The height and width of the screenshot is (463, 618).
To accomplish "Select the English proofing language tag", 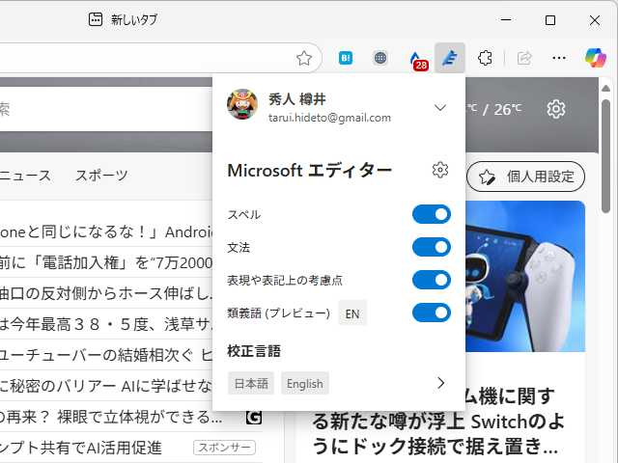I will [305, 383].
